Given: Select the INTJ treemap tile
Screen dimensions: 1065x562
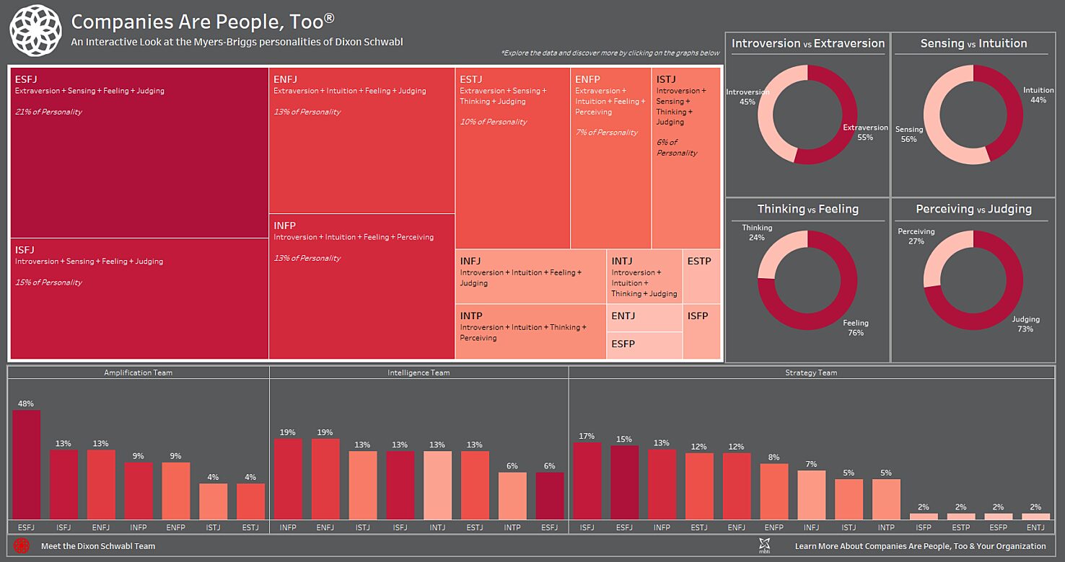Looking at the screenshot, I should [x=645, y=277].
